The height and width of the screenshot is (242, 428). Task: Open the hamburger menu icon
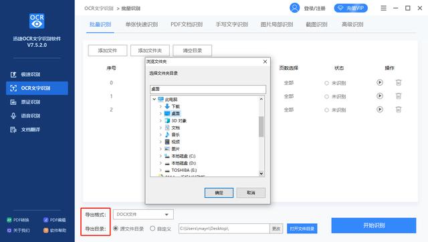pyautogui.click(x=383, y=8)
